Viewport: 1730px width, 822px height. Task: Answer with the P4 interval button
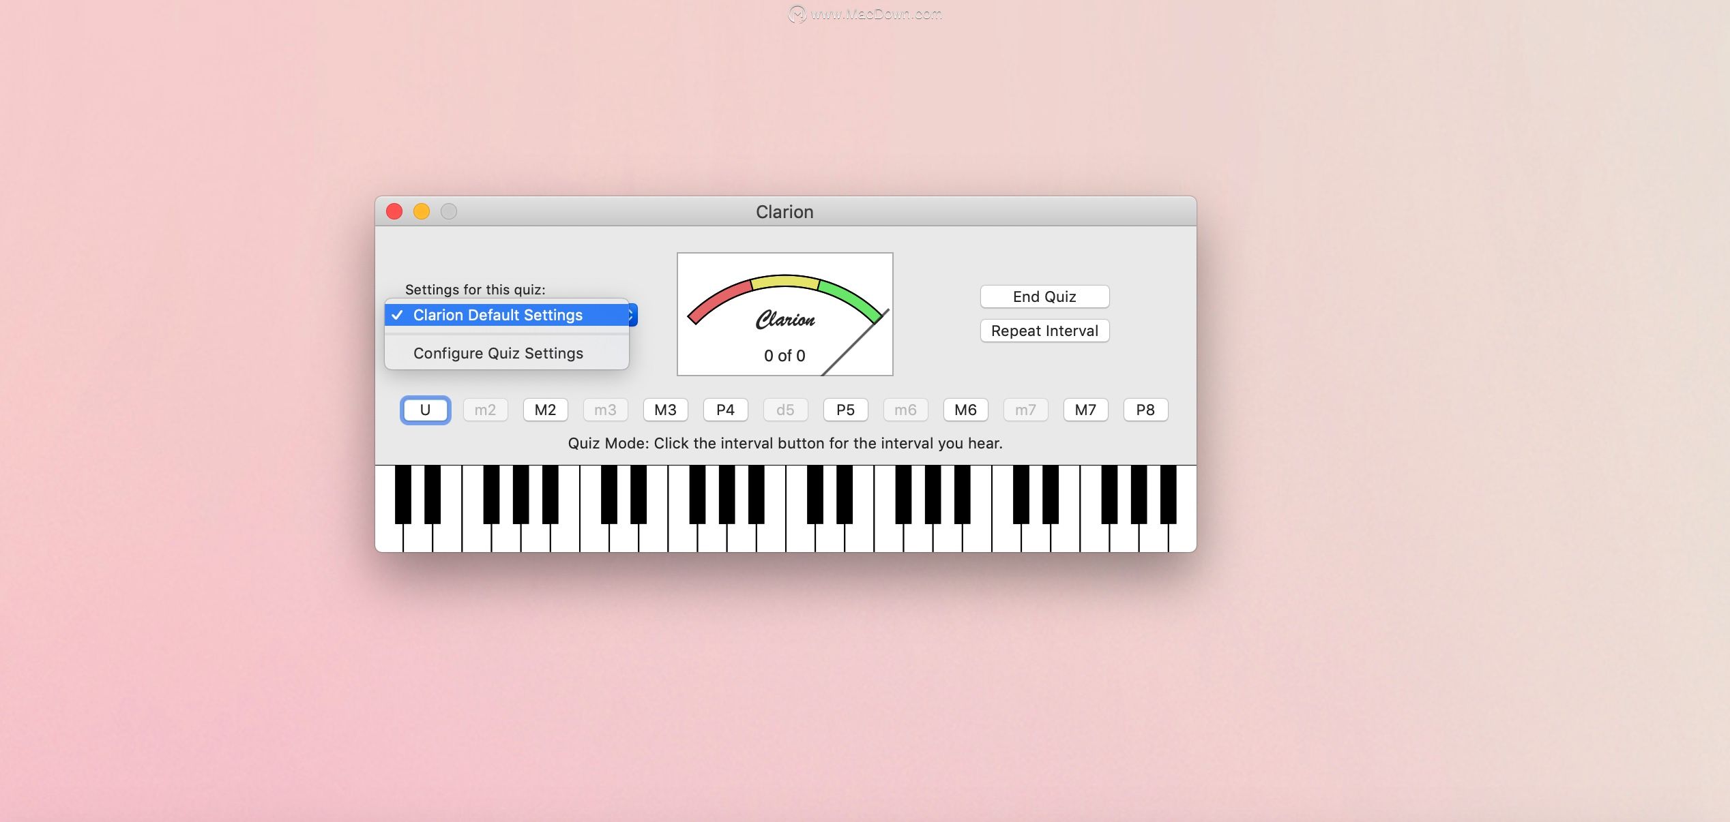[725, 410]
